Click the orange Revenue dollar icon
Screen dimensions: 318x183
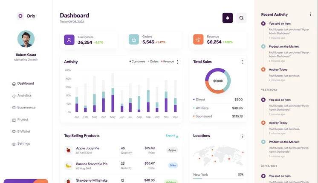198,40
